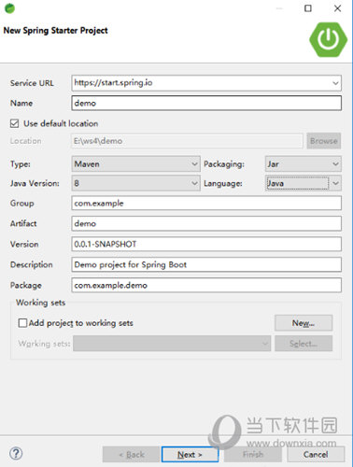Click the Finish button
This screenshot has height=467, width=353.
[253, 455]
